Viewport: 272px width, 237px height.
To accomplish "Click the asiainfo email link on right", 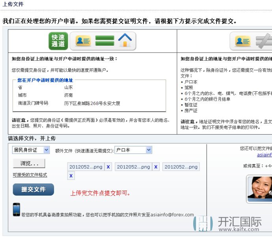I will (x=264, y=155).
